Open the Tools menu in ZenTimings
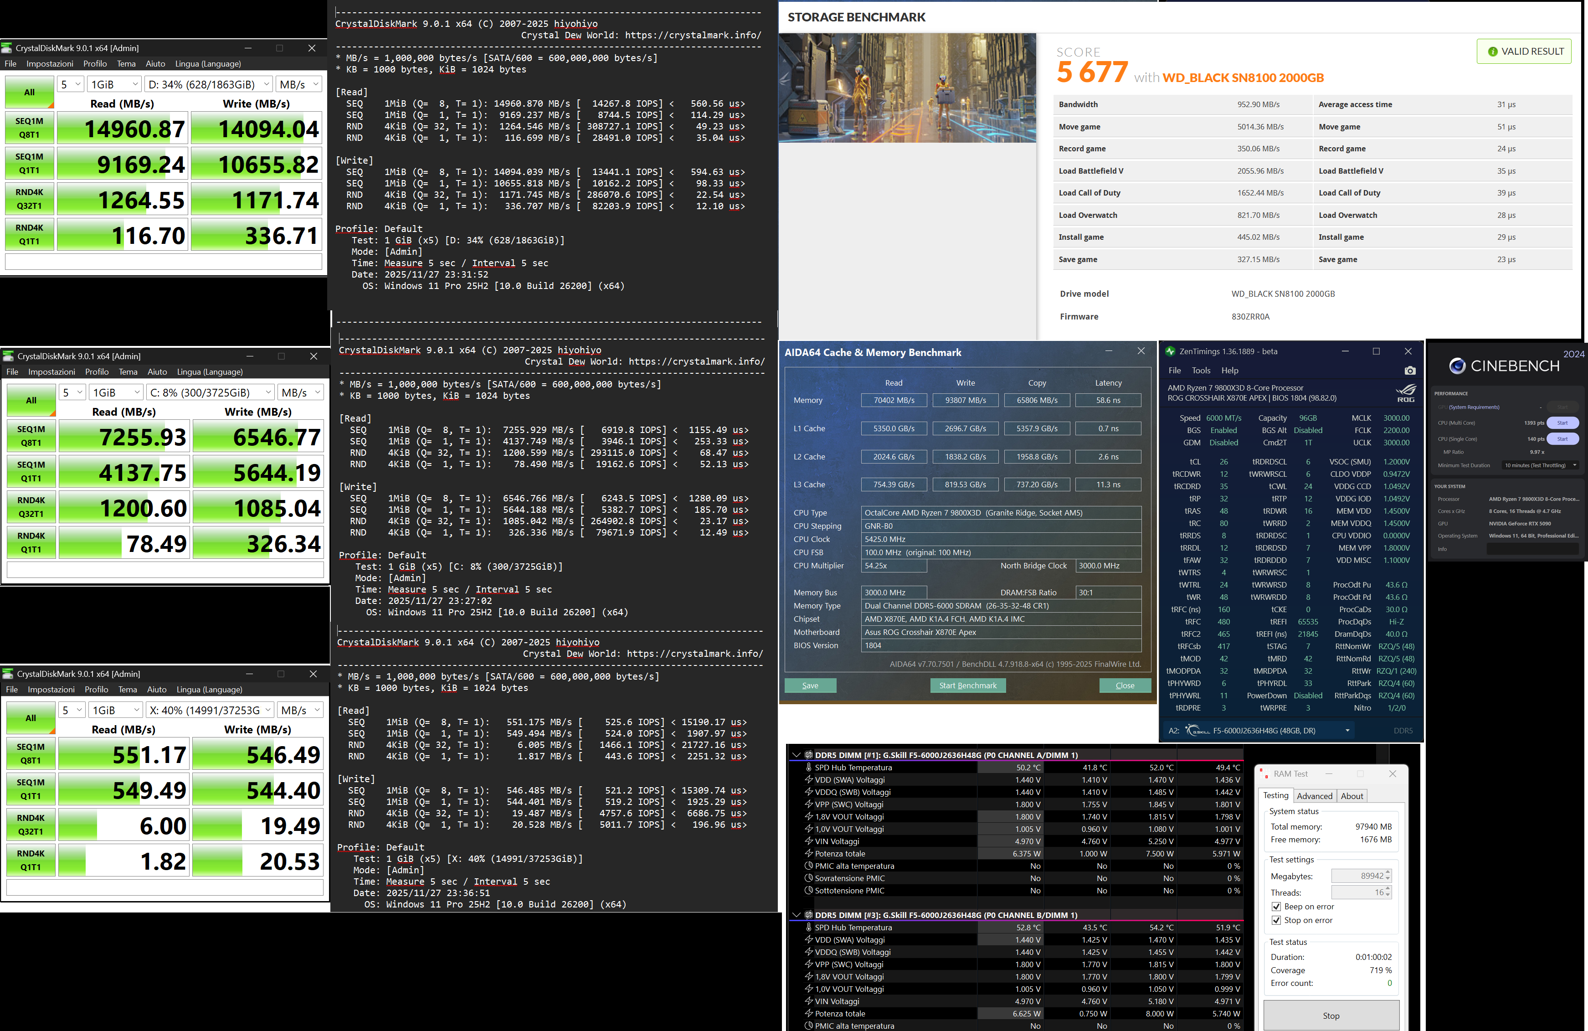 click(1201, 371)
